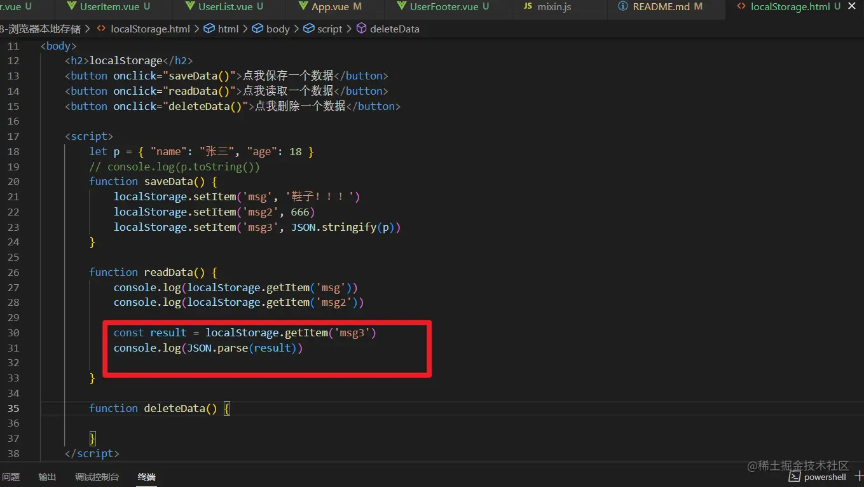Click JSON.parse on line 31
The image size is (864, 487).
coord(217,348)
